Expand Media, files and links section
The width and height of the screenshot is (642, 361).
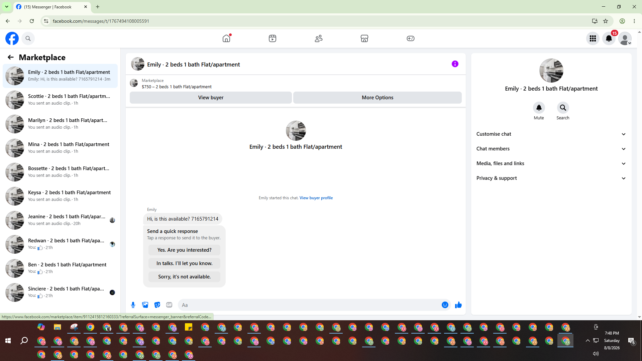[551, 163]
